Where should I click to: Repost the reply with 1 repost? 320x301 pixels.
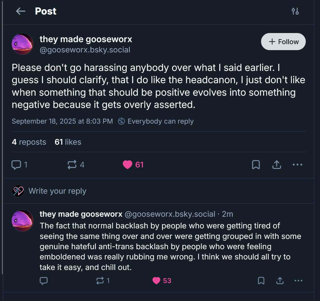[x=100, y=281]
